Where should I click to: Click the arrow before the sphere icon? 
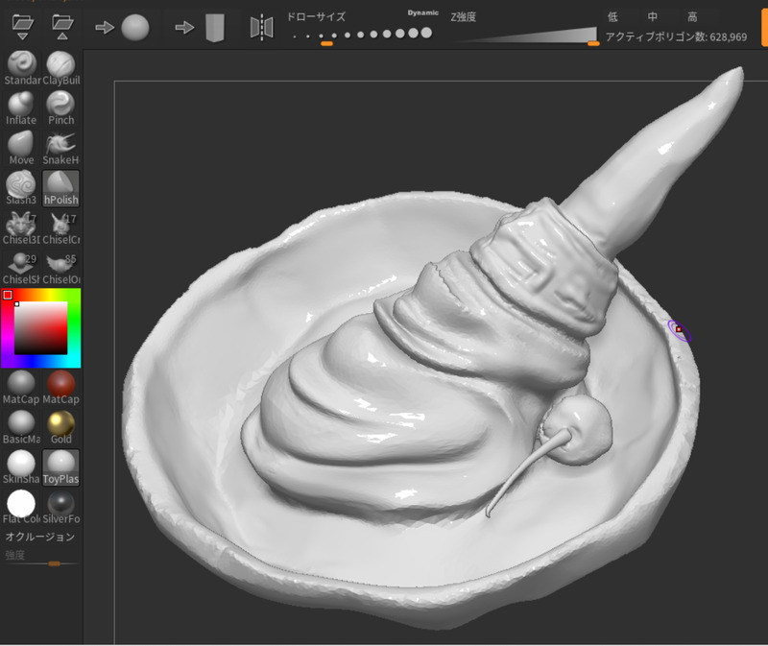click(x=105, y=28)
